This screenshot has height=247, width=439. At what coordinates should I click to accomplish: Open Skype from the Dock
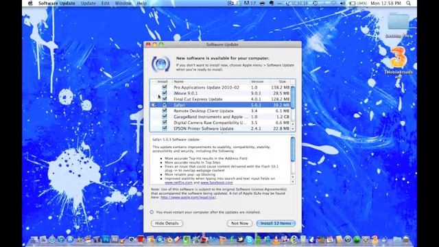[249, 239]
